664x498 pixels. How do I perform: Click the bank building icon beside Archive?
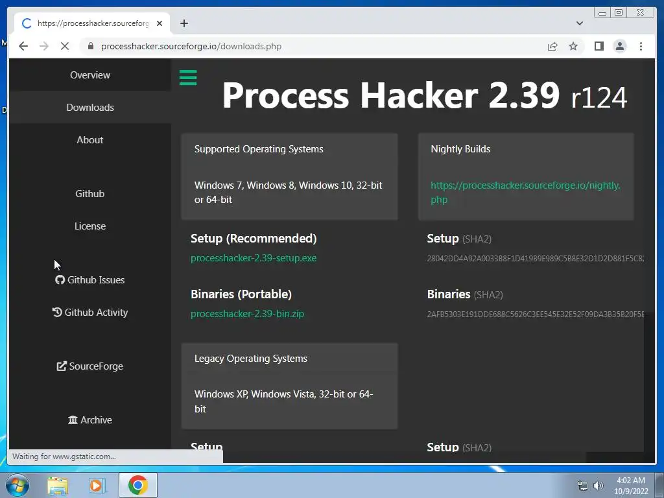[x=73, y=420]
